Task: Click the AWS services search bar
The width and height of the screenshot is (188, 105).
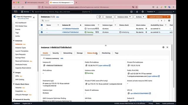Action: (x=61, y=12)
